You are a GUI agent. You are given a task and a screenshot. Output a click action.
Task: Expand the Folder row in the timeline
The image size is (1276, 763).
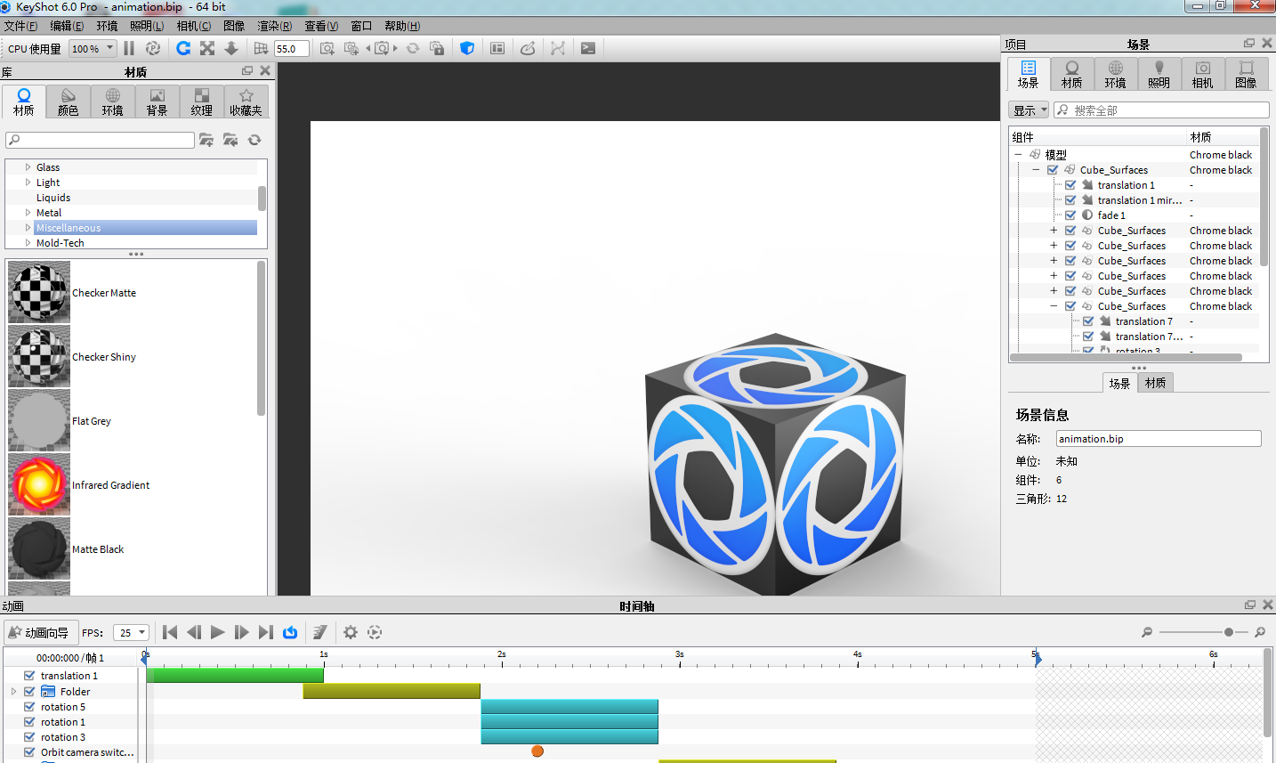[x=13, y=692]
